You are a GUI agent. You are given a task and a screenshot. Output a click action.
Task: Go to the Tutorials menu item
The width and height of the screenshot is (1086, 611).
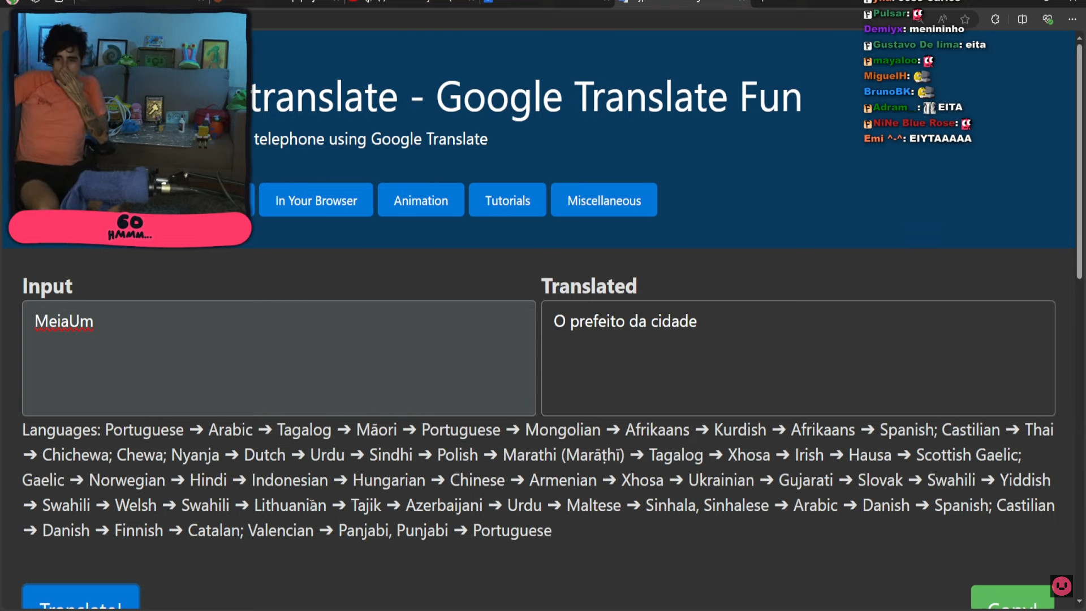tap(507, 200)
